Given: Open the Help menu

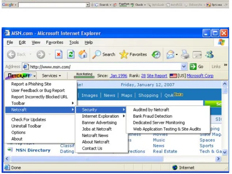Looking at the screenshot, I should coord(89,42).
